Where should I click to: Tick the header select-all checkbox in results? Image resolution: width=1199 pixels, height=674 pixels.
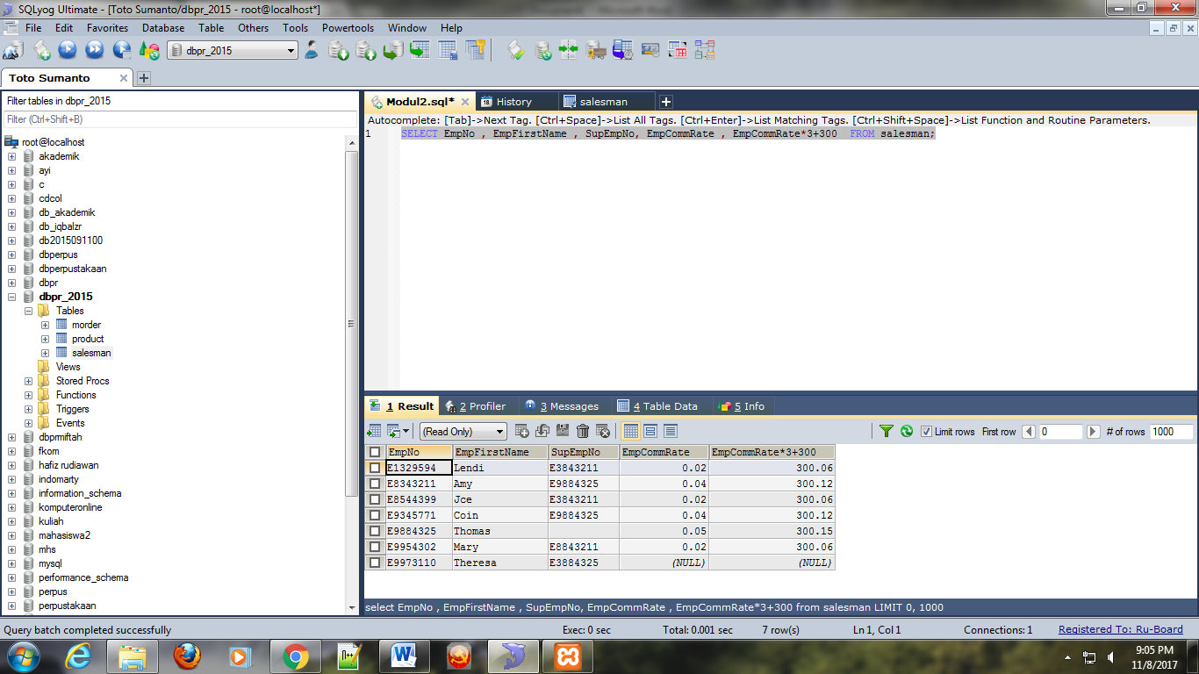[375, 452]
